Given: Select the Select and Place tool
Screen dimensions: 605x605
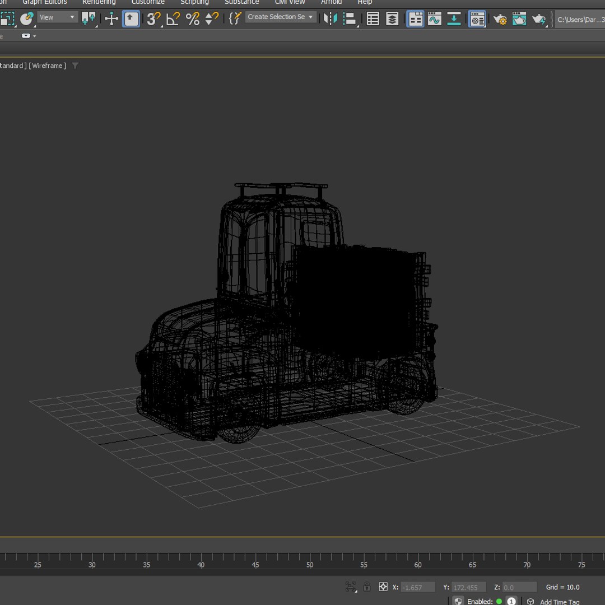Looking at the screenshot, I should coord(27,18).
